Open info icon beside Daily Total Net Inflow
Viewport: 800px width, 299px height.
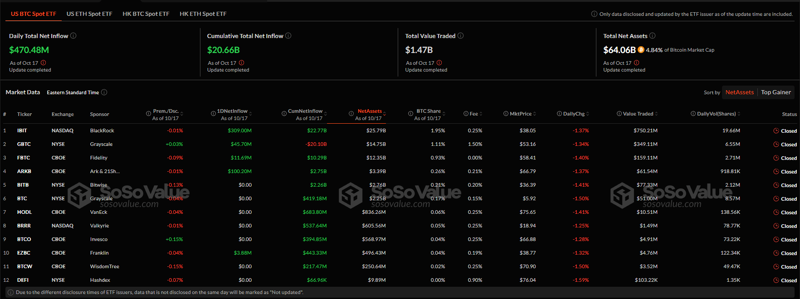[x=73, y=36]
